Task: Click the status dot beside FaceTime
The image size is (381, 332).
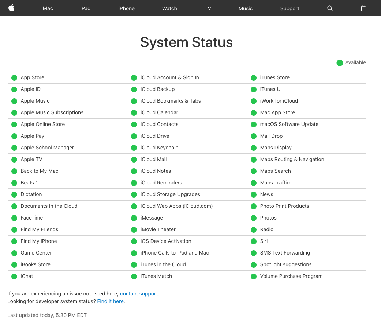Action: point(14,218)
